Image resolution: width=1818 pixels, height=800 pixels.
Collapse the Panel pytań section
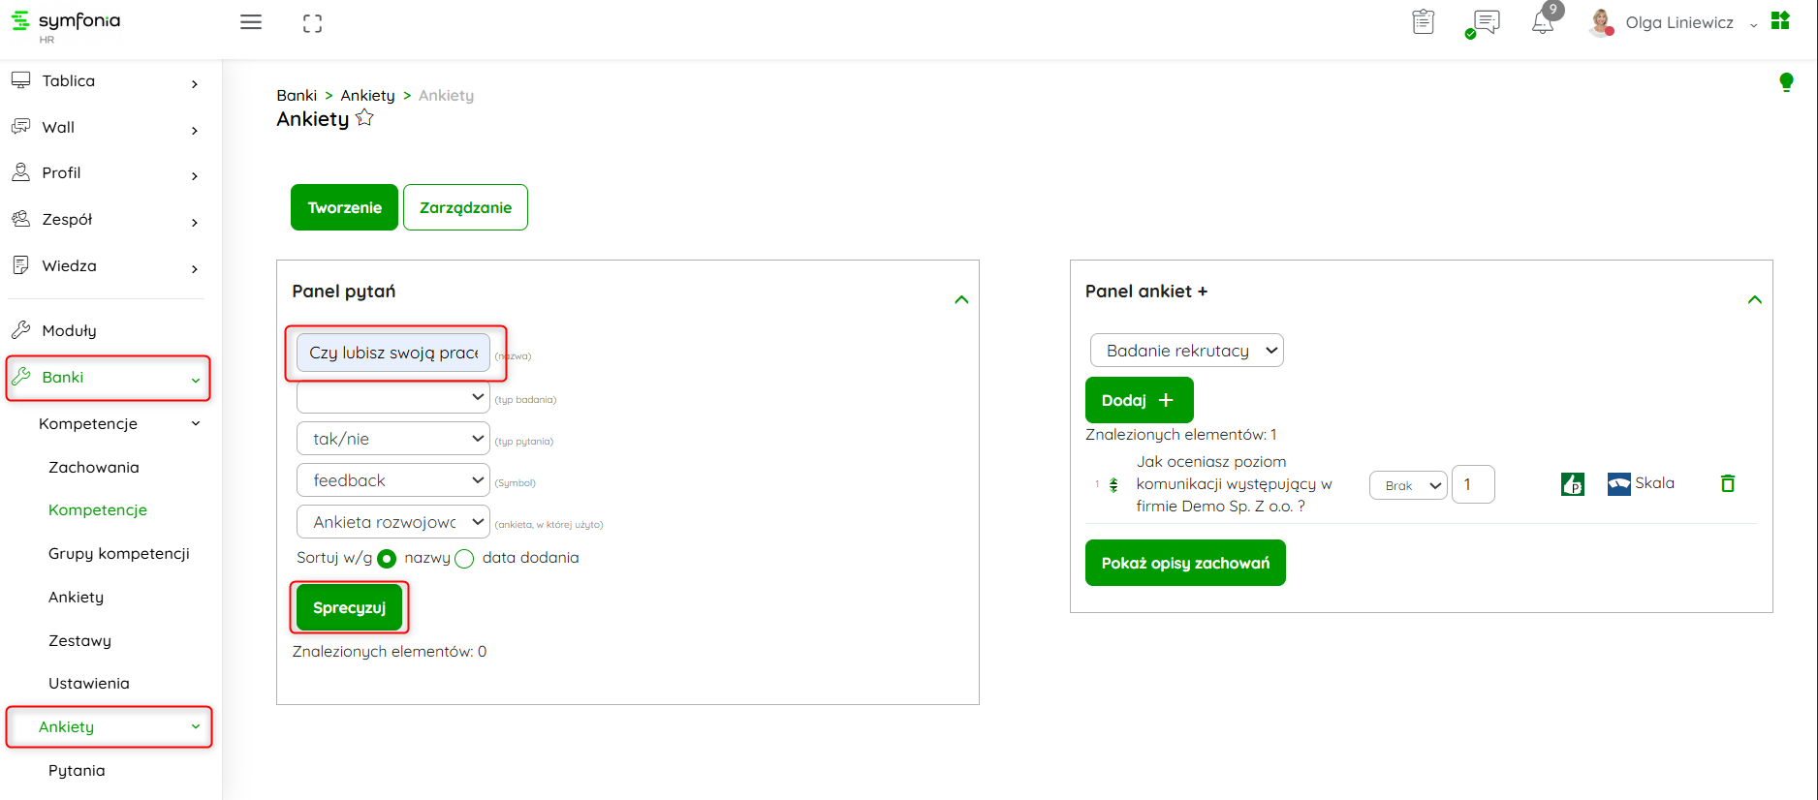point(961,299)
